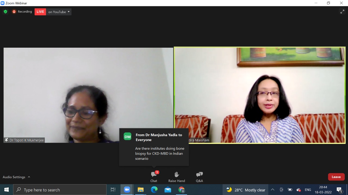Image resolution: width=348 pixels, height=195 pixels.
Task: Click the Raise Hand icon
Action: coord(176,177)
